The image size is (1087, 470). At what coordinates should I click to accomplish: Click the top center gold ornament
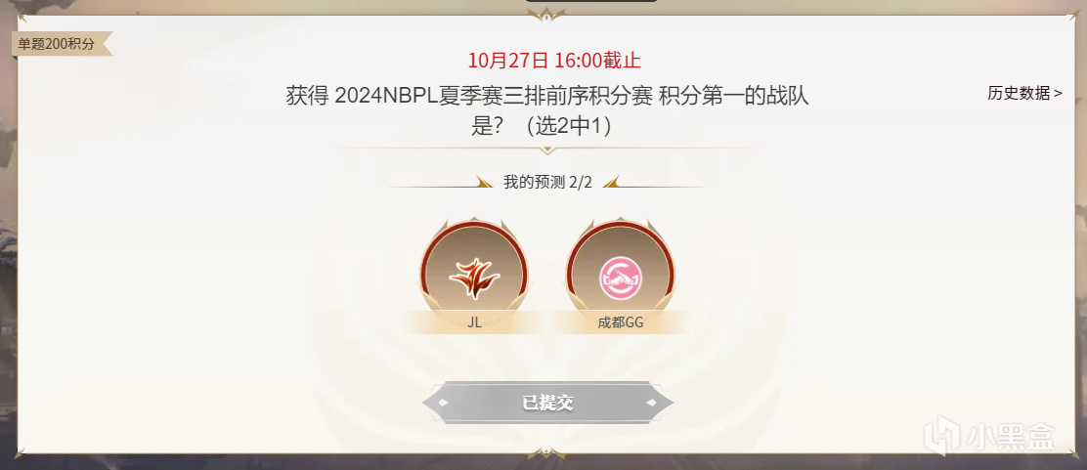pos(546,15)
